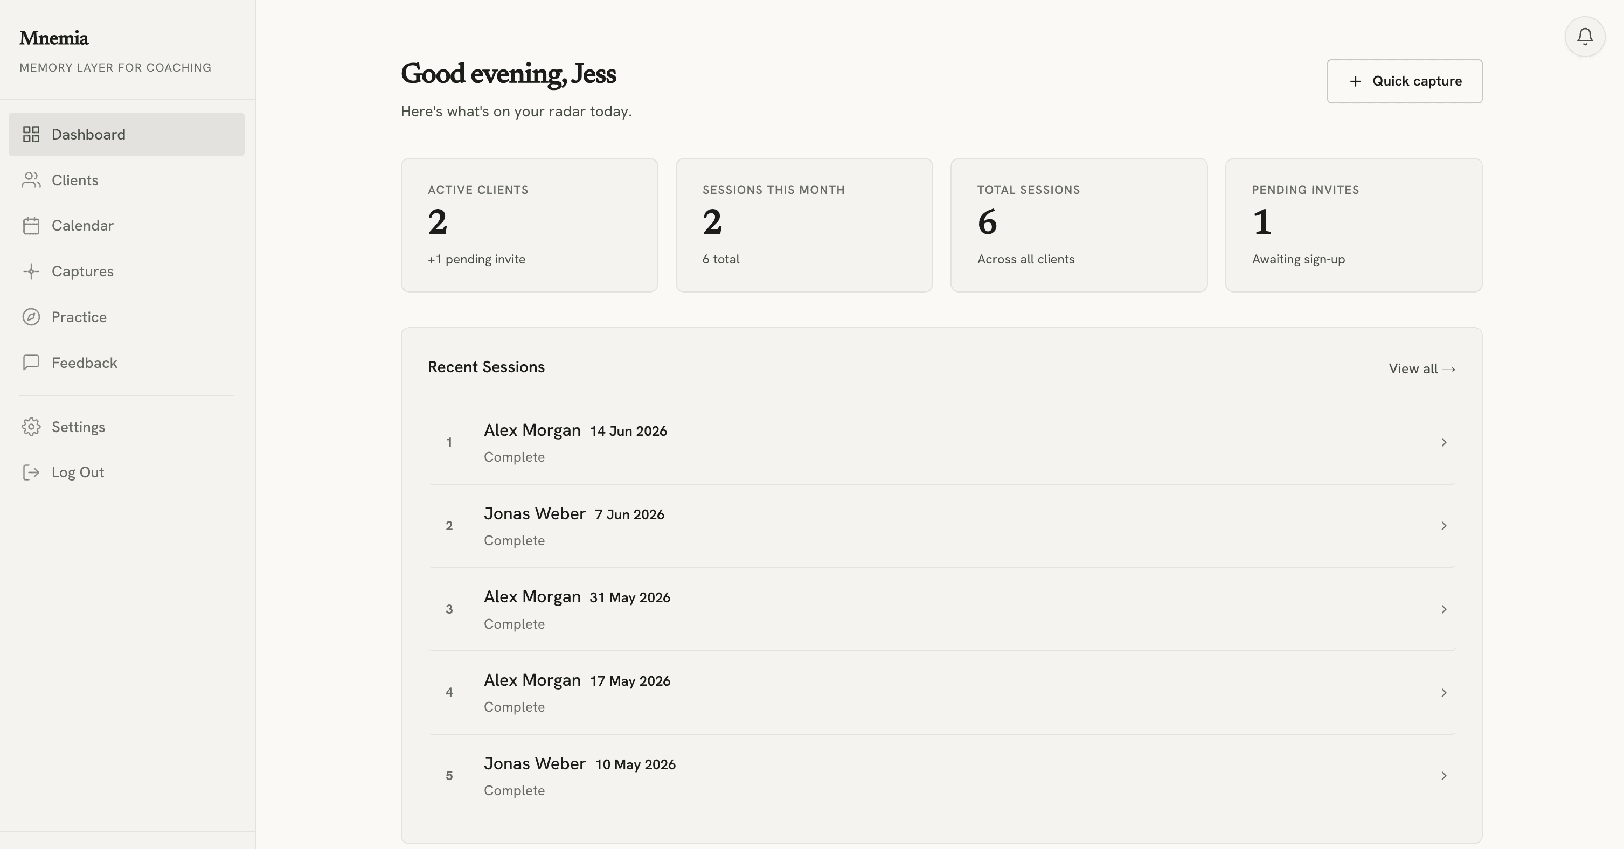This screenshot has width=1624, height=849.
Task: Click the Mnemia logo title
Action: pyautogui.click(x=53, y=38)
